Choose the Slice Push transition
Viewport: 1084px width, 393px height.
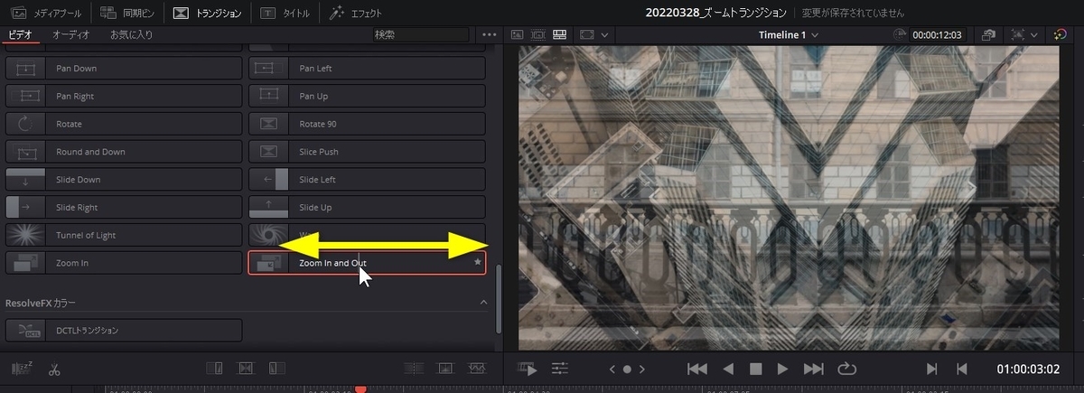click(x=367, y=152)
